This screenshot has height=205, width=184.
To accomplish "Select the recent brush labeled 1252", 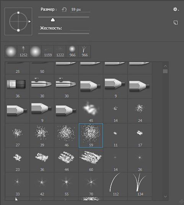I will 23,51.
